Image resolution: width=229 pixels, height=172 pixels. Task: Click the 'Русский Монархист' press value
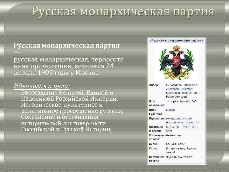[180, 157]
